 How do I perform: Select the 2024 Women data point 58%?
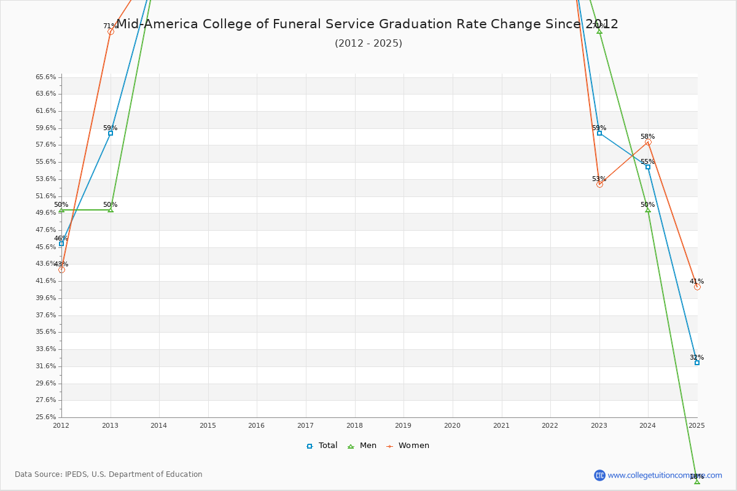point(648,142)
